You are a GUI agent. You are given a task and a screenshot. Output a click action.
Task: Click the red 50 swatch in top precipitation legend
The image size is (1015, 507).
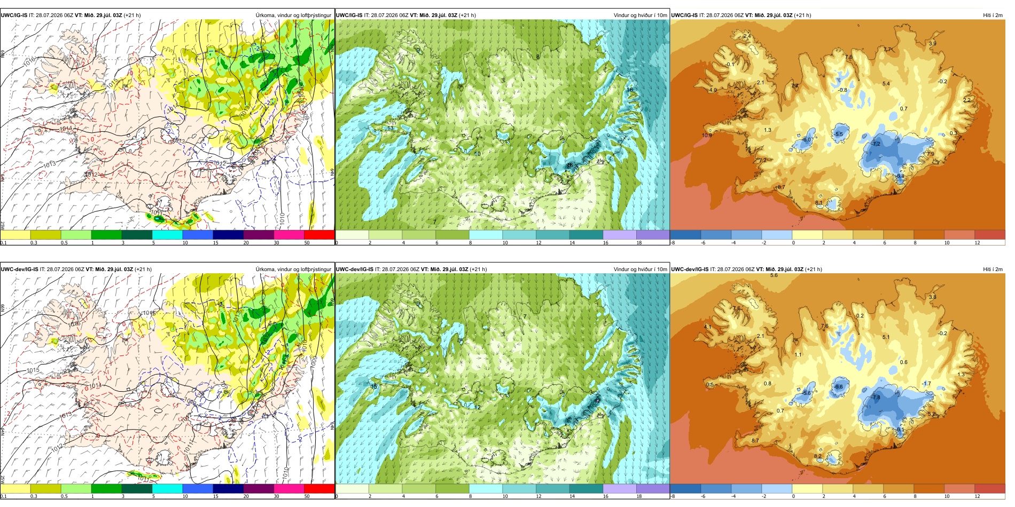[319, 235]
